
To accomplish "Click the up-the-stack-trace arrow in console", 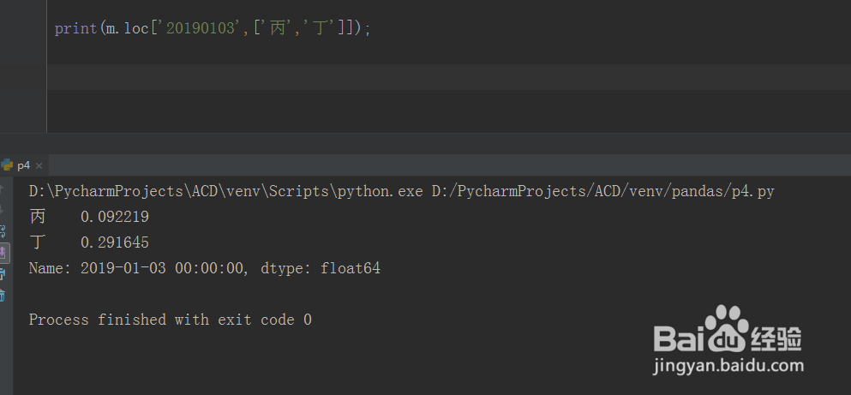I will point(3,189).
